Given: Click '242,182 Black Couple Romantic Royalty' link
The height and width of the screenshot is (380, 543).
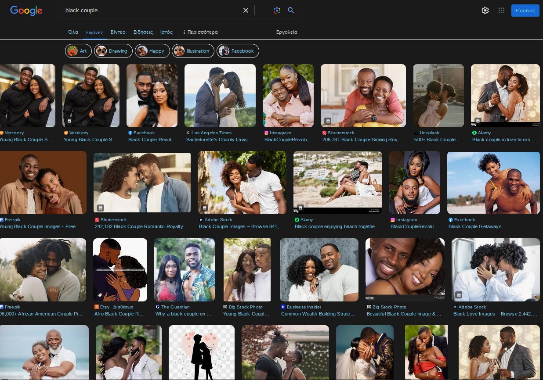Looking at the screenshot, I should [x=141, y=226].
